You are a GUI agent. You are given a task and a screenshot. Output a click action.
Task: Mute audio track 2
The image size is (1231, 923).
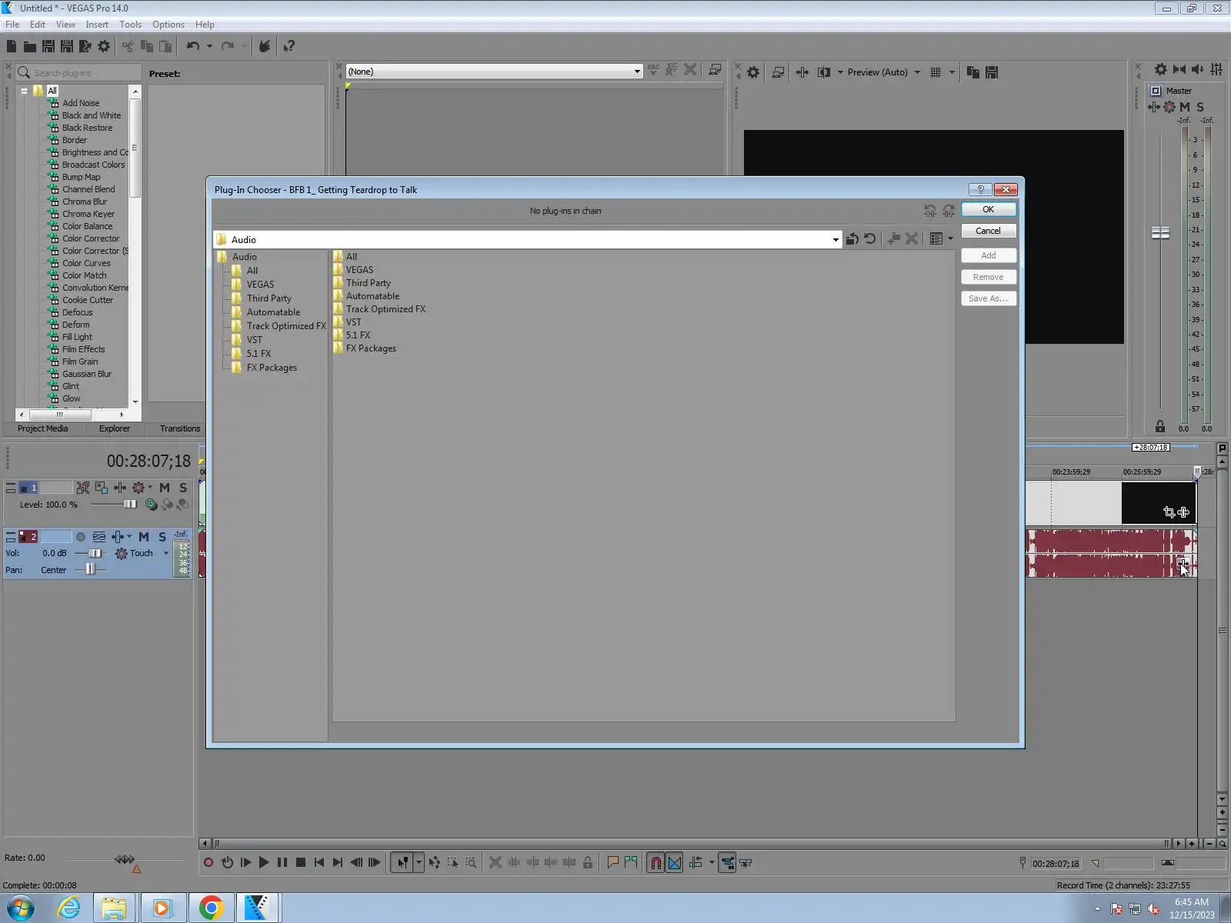click(x=144, y=537)
